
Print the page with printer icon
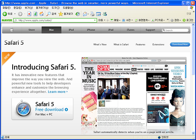pos(92,14)
